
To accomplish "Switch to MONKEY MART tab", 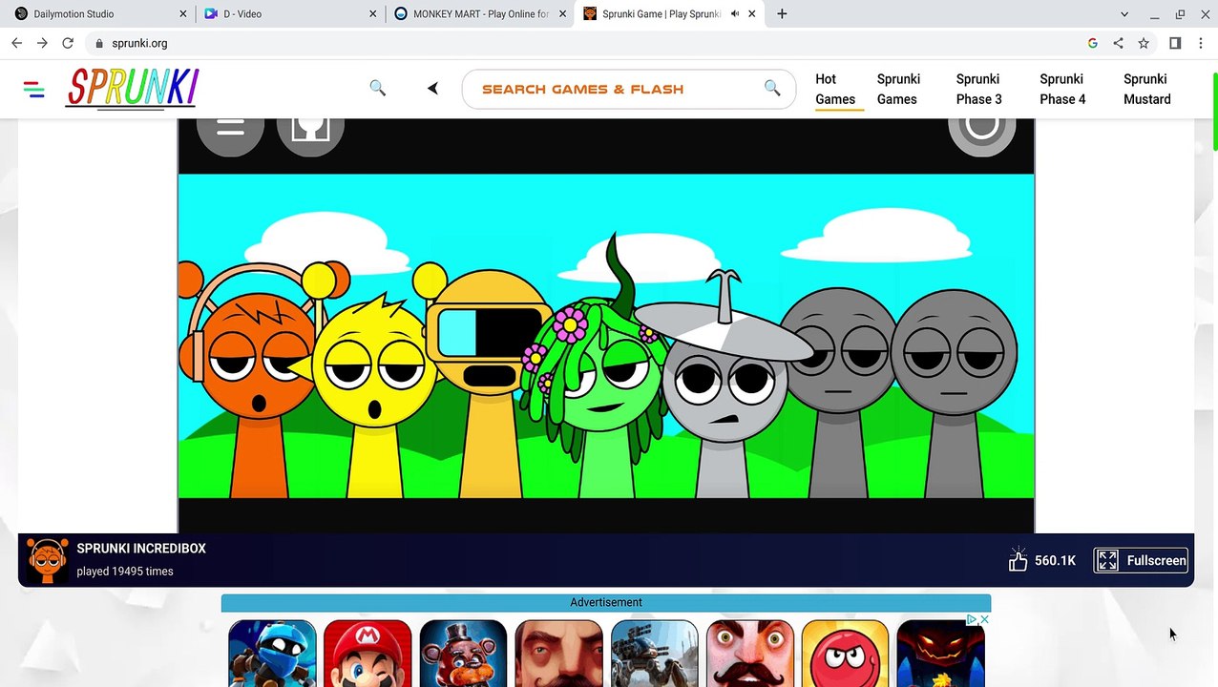I will tap(479, 13).
